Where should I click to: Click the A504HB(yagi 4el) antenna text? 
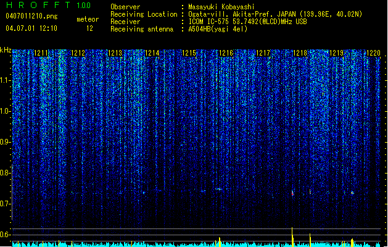pos(218,29)
